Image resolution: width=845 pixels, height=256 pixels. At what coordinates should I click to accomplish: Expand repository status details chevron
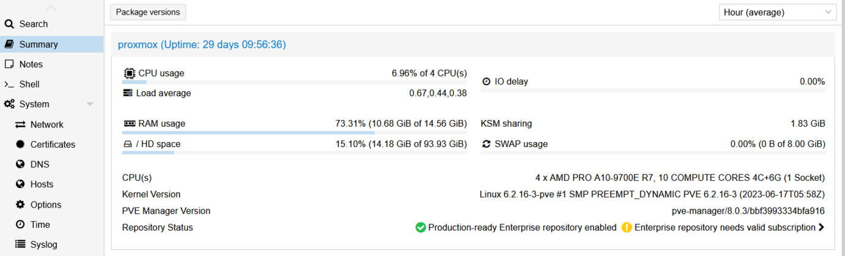tap(821, 227)
